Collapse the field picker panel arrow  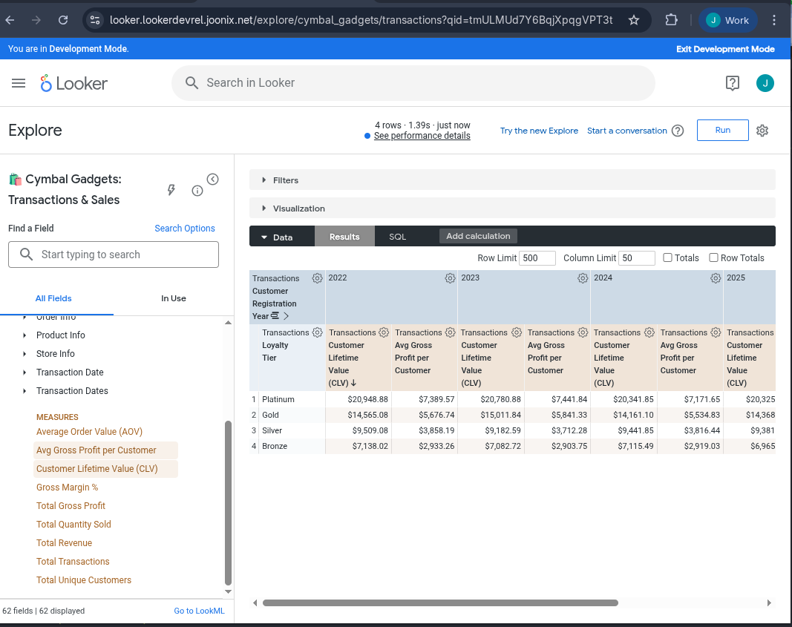(213, 179)
